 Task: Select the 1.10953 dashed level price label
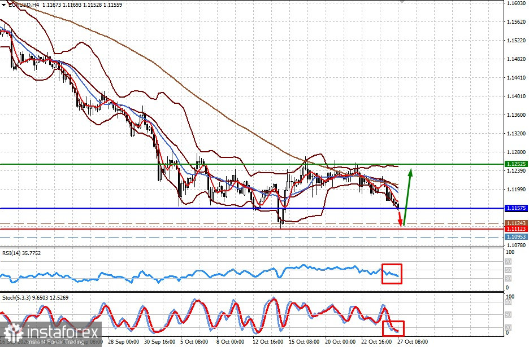click(x=516, y=237)
